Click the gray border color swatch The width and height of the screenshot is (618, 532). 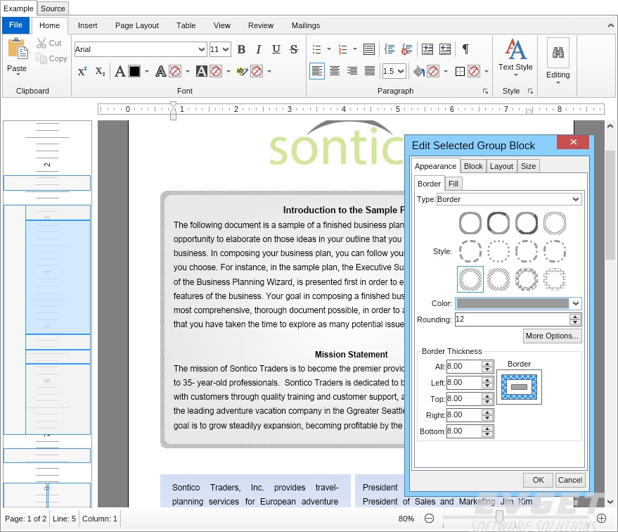click(513, 303)
